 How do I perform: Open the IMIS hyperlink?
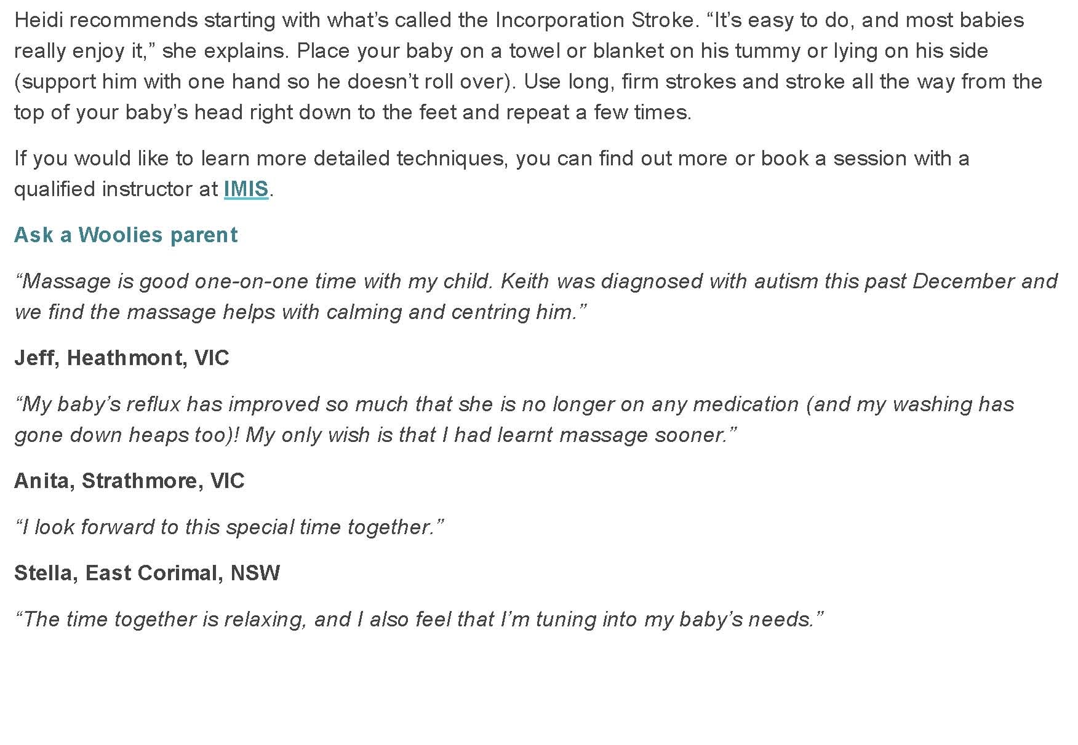click(246, 189)
